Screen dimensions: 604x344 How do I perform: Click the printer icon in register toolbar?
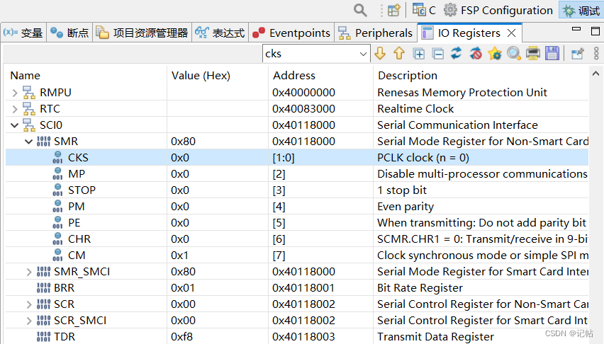point(533,54)
